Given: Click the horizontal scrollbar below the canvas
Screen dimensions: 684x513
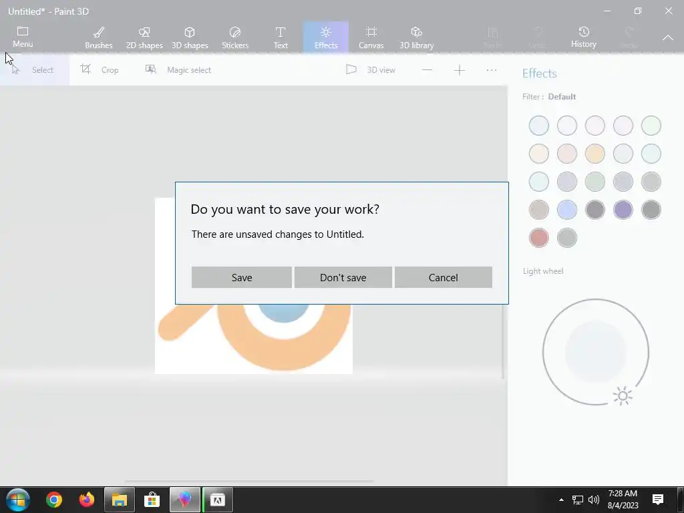Looking at the screenshot, I should (249, 482).
